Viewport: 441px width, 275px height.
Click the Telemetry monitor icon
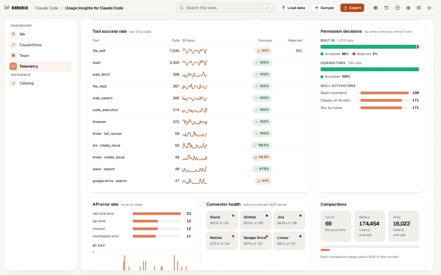click(x=13, y=66)
